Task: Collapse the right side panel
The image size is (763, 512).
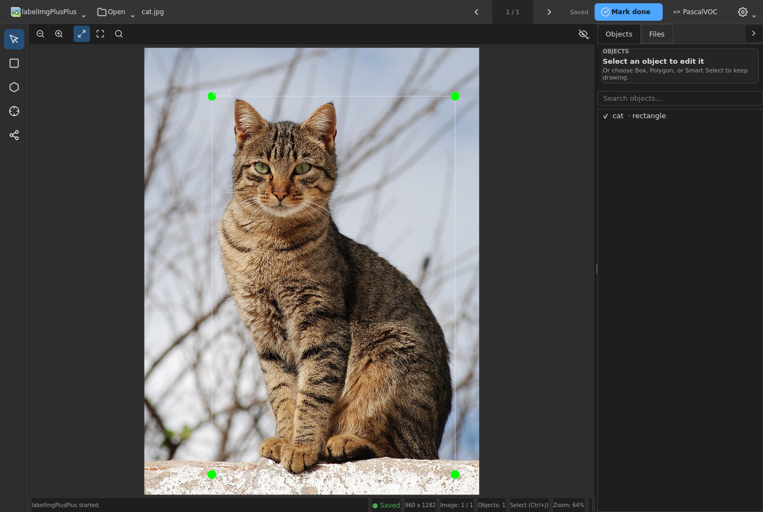Action: pyautogui.click(x=754, y=34)
